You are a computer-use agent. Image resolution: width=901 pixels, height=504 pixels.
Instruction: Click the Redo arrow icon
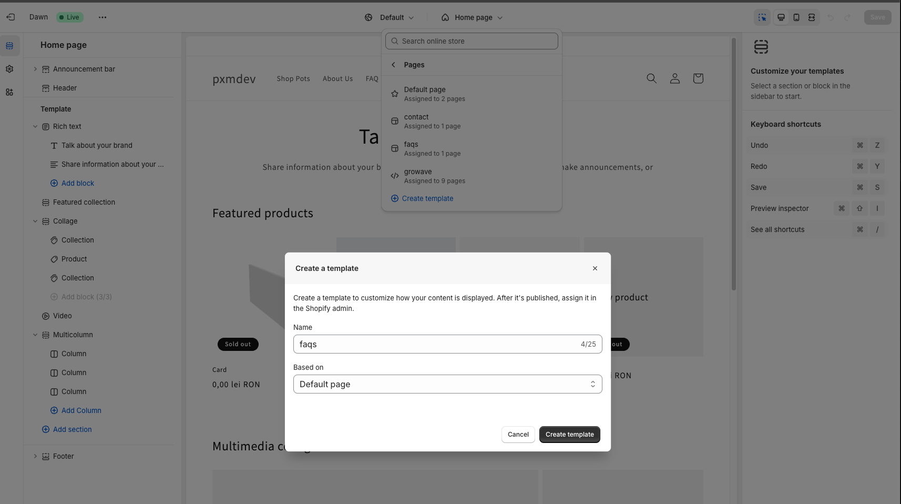pos(847,17)
